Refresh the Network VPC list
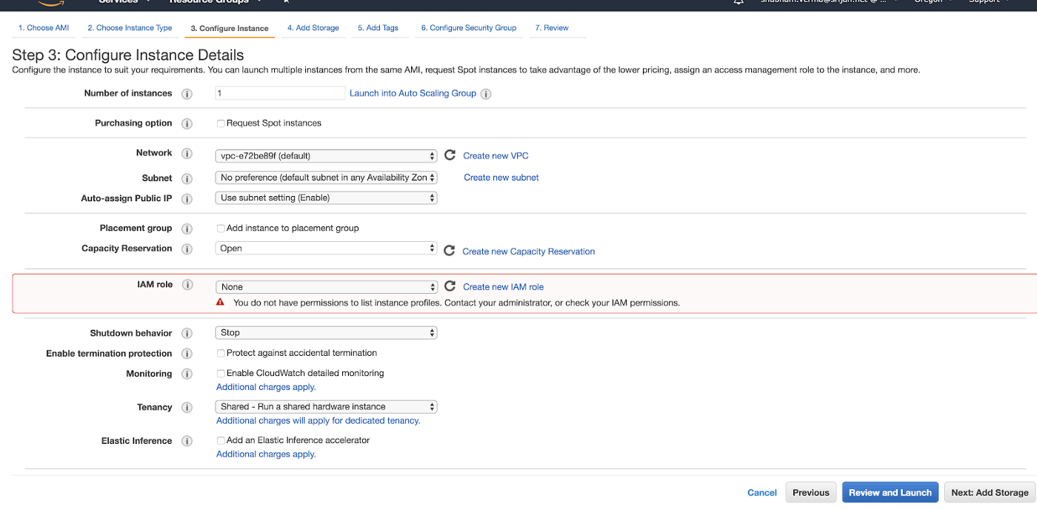 coord(450,155)
